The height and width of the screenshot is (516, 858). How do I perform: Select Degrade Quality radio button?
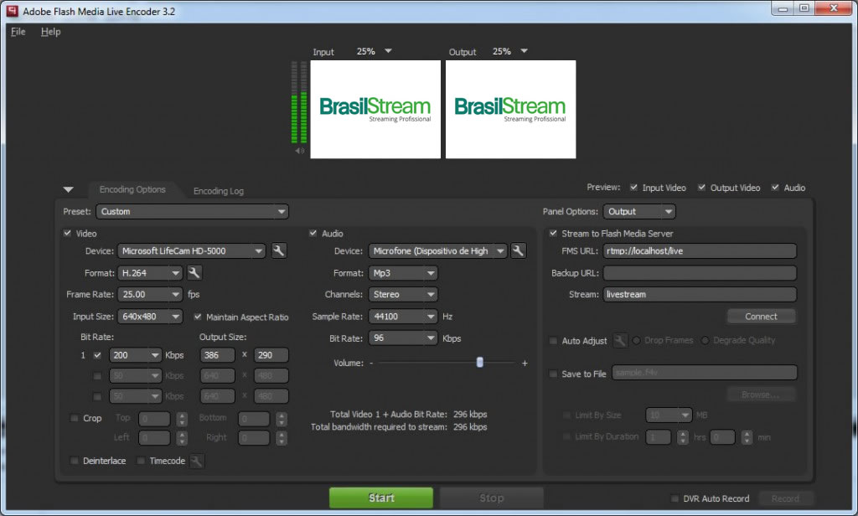point(706,340)
